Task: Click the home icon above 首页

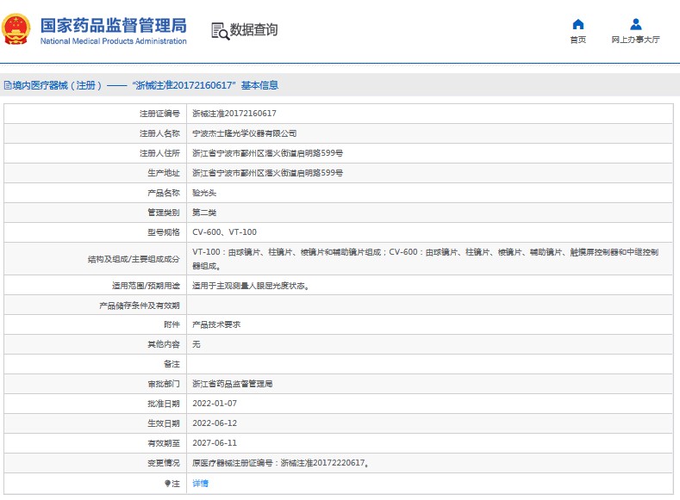Action: coord(577,24)
